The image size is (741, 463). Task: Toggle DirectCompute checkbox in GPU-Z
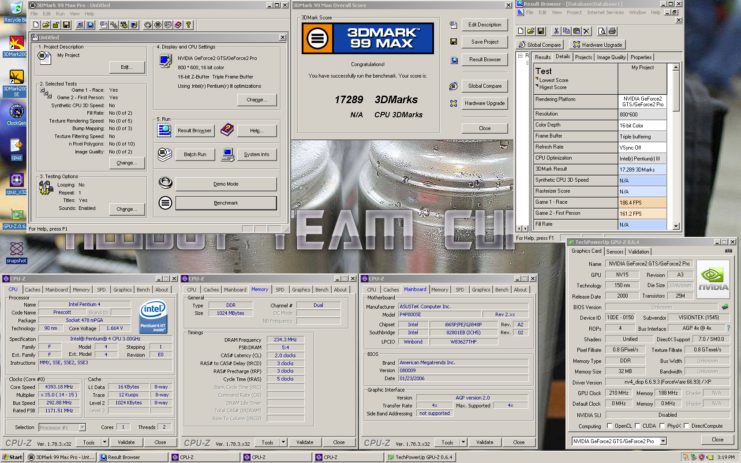pyautogui.click(x=686, y=426)
